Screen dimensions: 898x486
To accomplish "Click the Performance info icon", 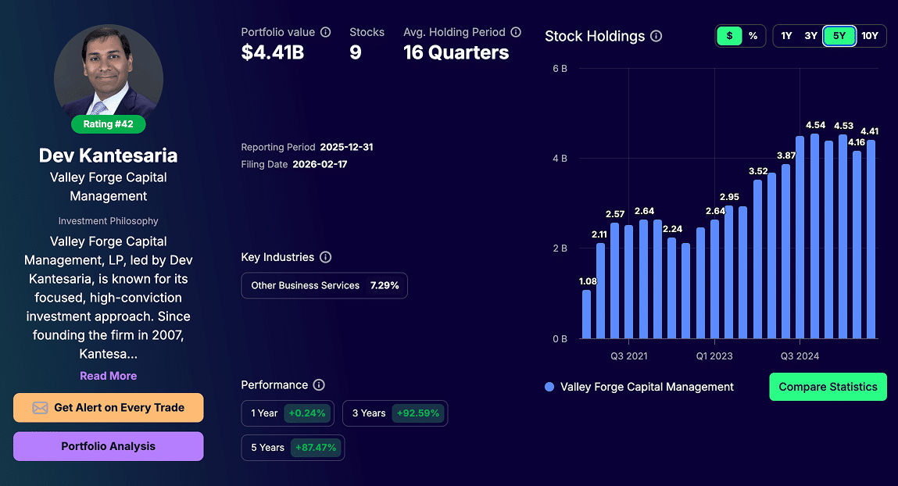I will 318,384.
